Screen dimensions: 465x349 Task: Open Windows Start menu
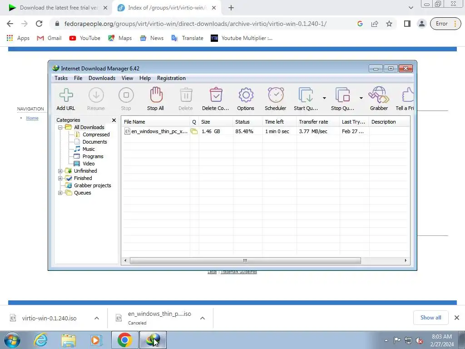[12, 340]
